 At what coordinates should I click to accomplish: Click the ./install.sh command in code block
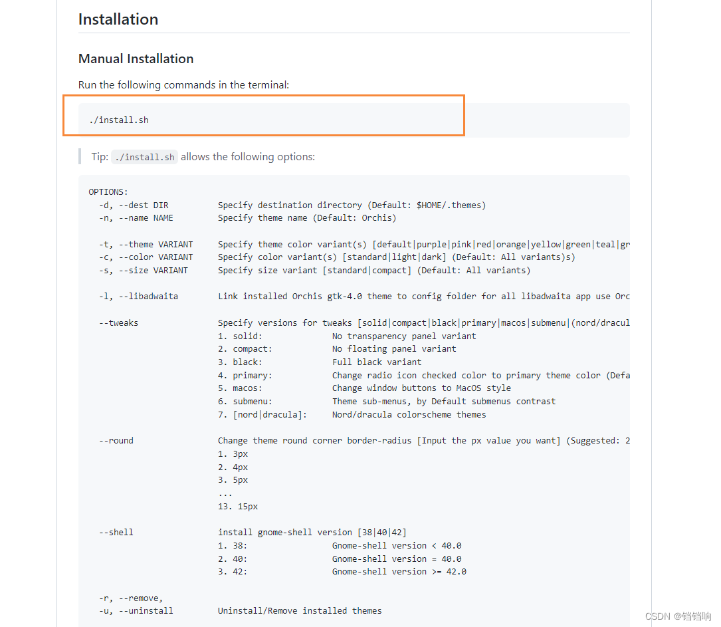119,120
